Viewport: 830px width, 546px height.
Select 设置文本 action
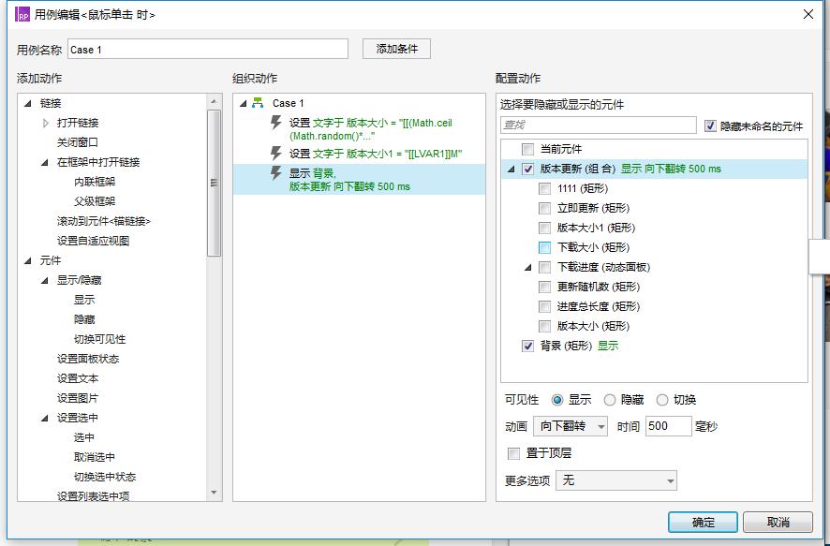tap(77, 378)
